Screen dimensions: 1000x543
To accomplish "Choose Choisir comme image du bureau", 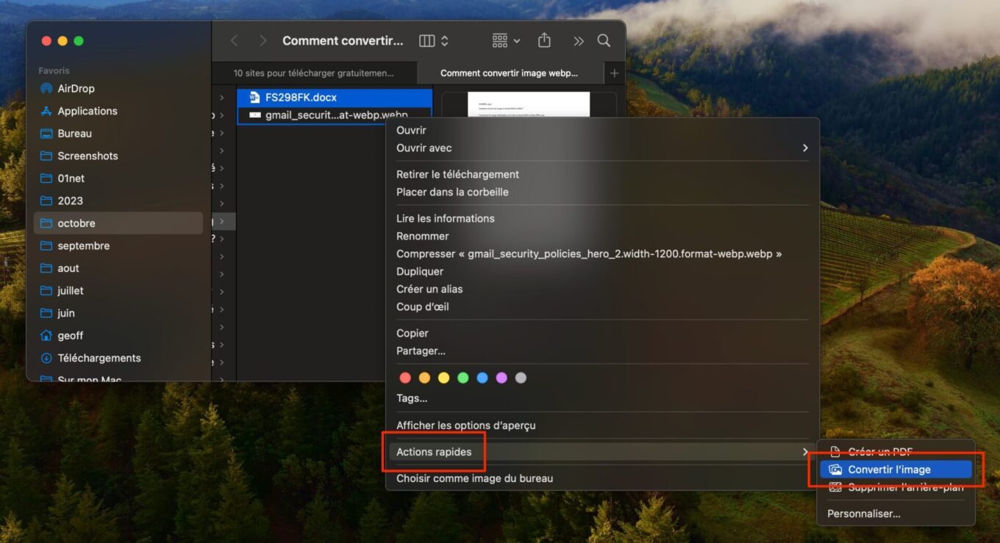I will [x=474, y=478].
